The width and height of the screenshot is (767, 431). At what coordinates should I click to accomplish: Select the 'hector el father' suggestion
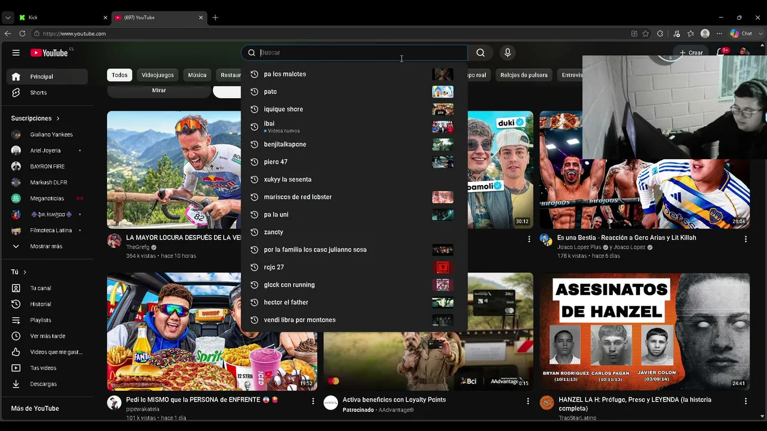click(x=354, y=302)
